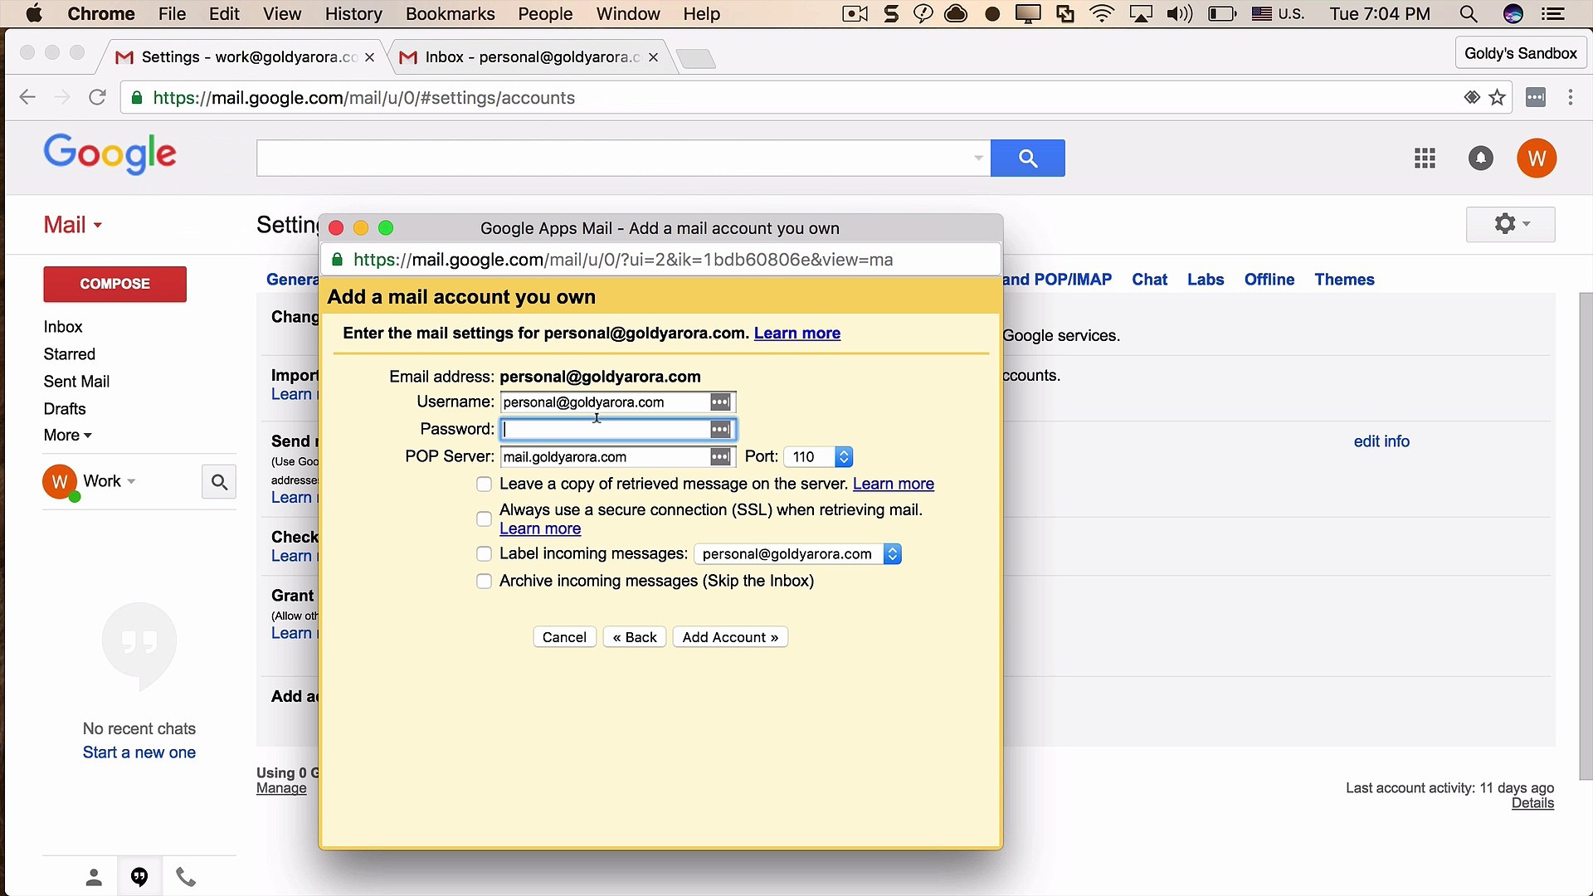The height and width of the screenshot is (896, 1593).
Task: Select the phone calls icon in chat panel
Action: coord(185,876)
